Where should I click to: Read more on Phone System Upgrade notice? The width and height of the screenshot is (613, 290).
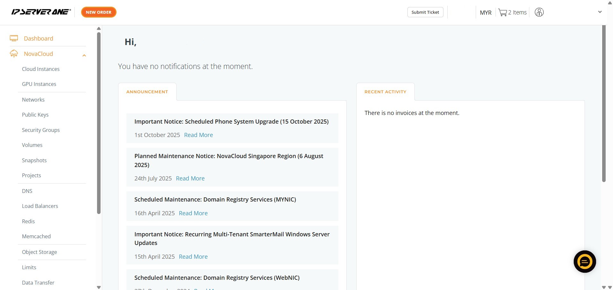click(198, 135)
